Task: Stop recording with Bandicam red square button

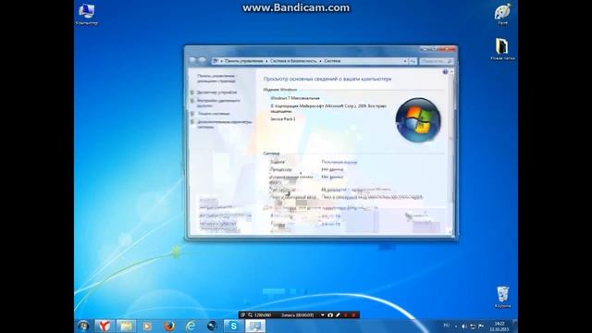Action: point(353,314)
